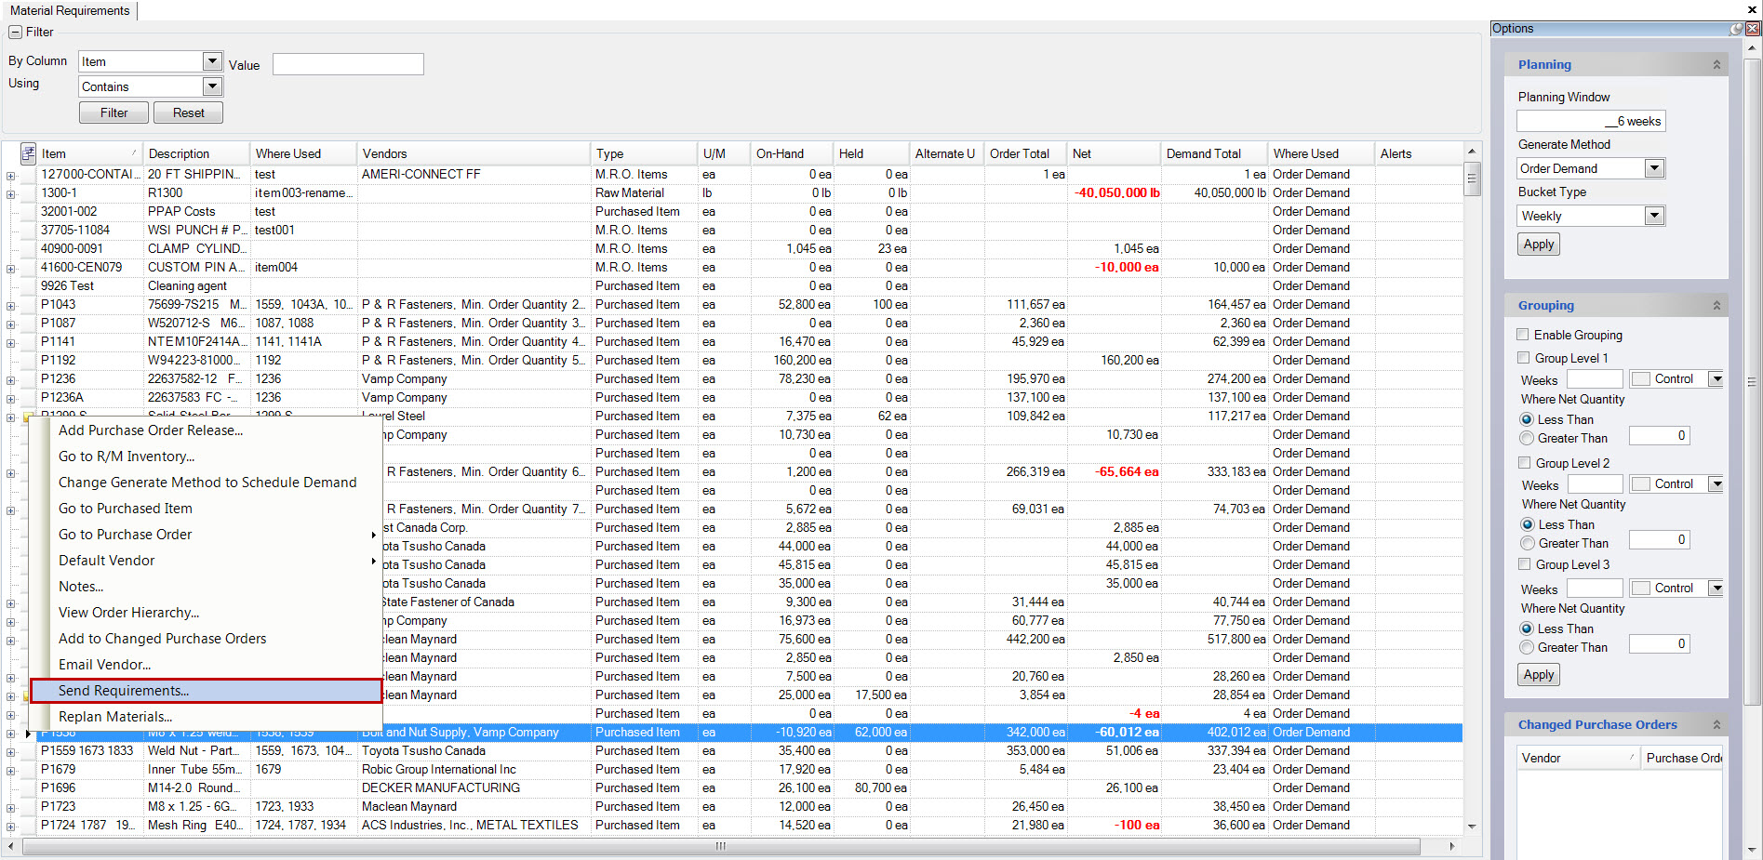Switch to the Material Requirements tab
The image size is (1763, 860).
pos(70,10)
